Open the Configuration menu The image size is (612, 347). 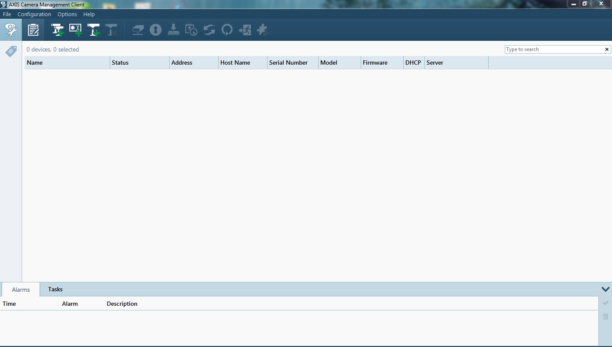click(34, 14)
